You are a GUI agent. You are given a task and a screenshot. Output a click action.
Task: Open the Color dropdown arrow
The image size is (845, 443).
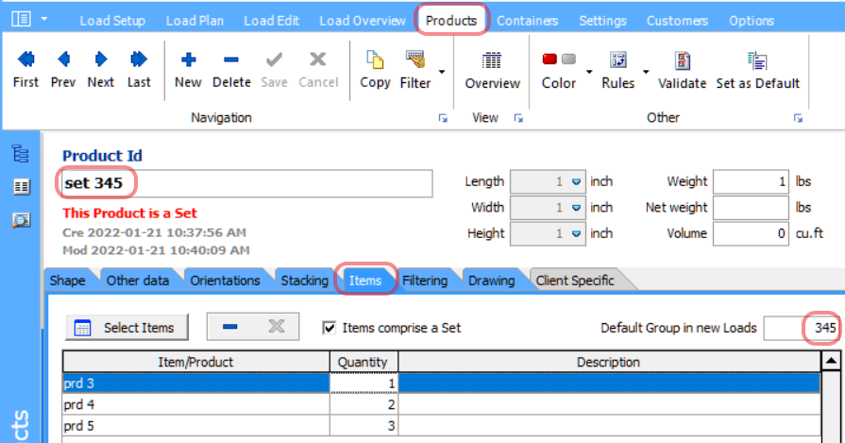[589, 71]
